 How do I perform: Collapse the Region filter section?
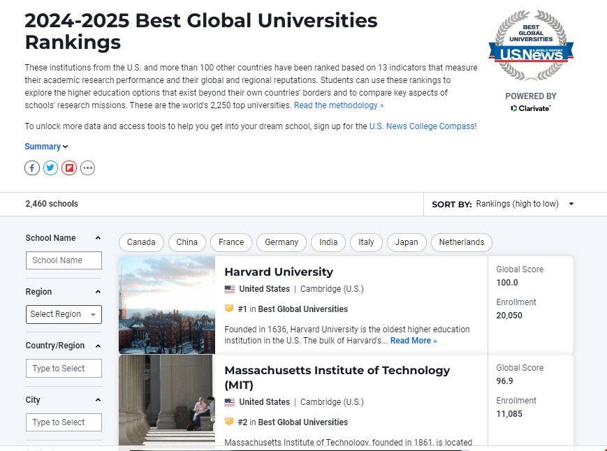click(x=98, y=292)
